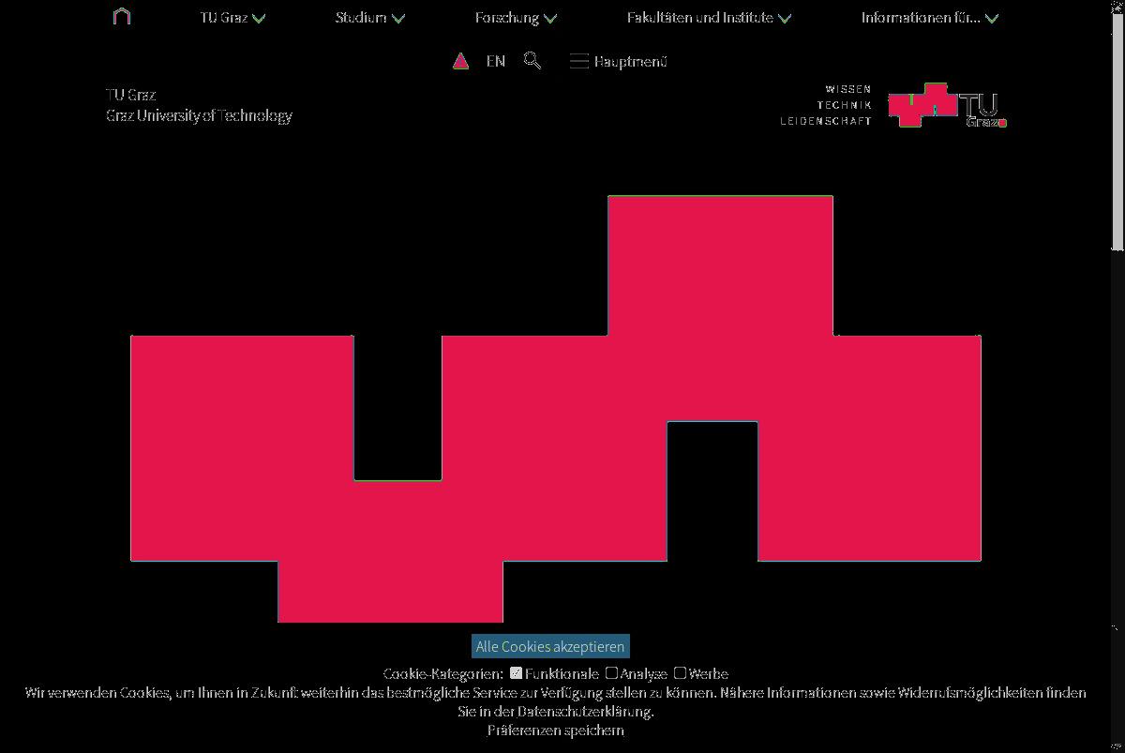Viewport: 1125px width, 753px height.
Task: Switch the language to EN
Action: coord(496,61)
